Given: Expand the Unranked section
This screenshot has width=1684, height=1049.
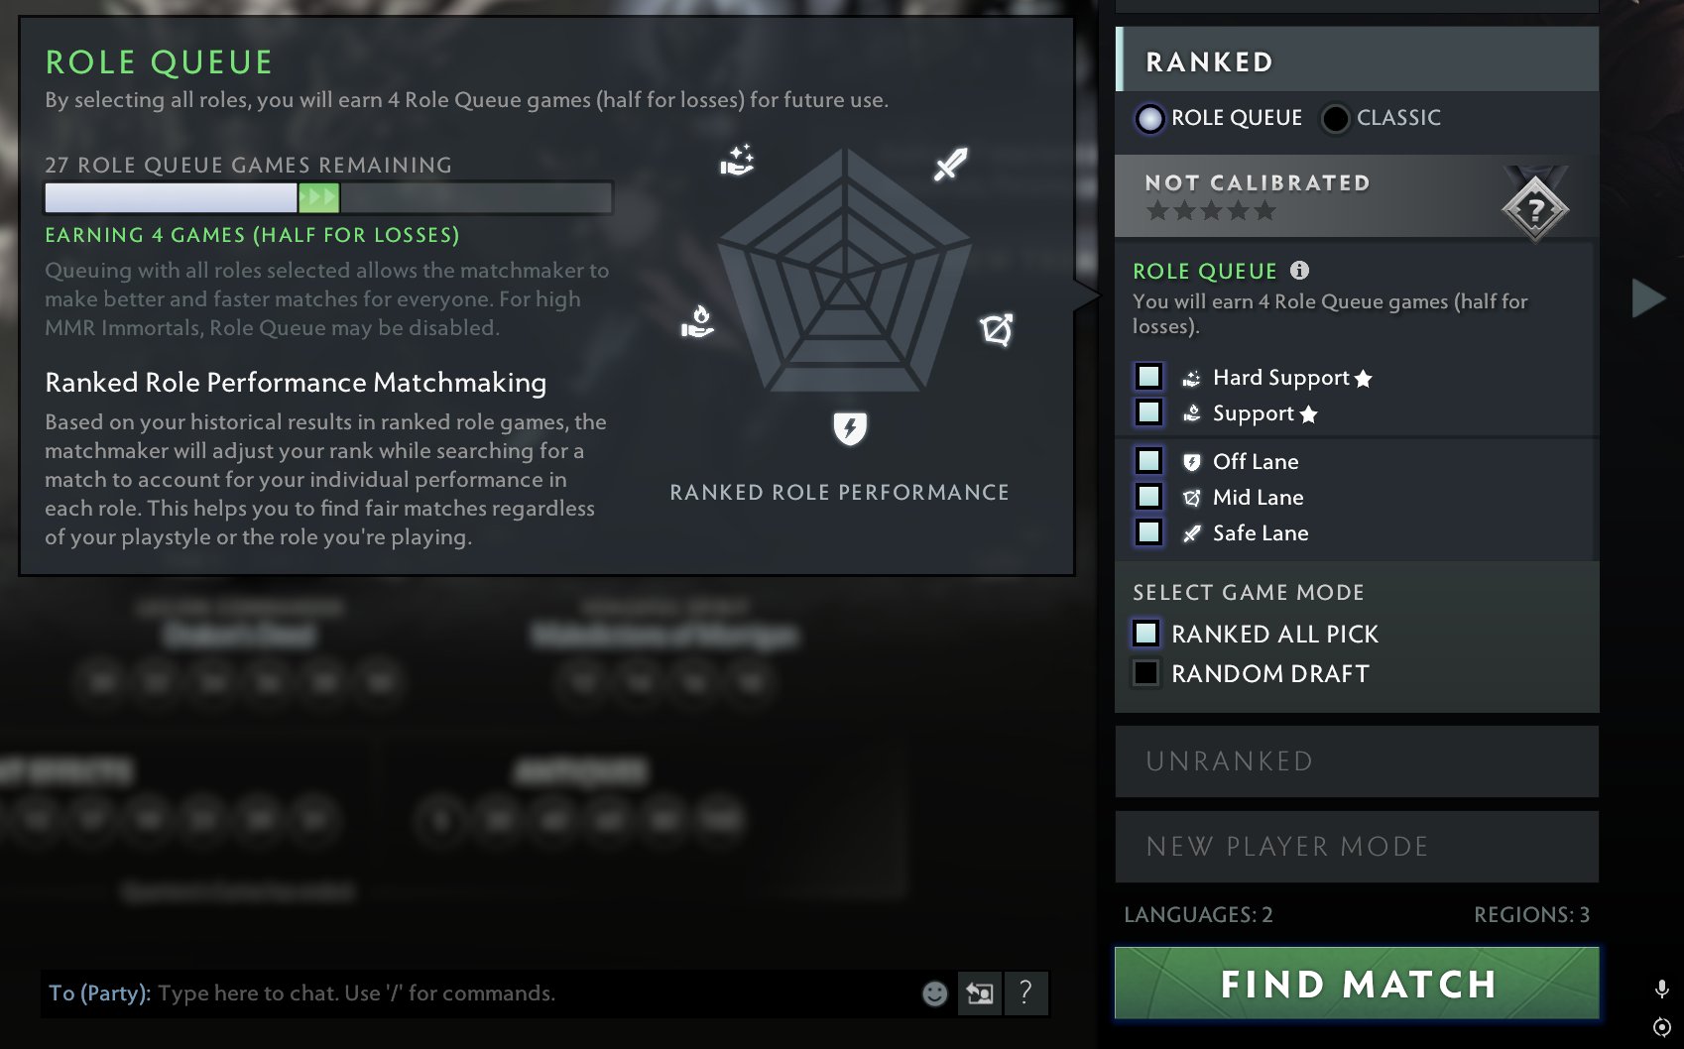Looking at the screenshot, I should 1357,761.
